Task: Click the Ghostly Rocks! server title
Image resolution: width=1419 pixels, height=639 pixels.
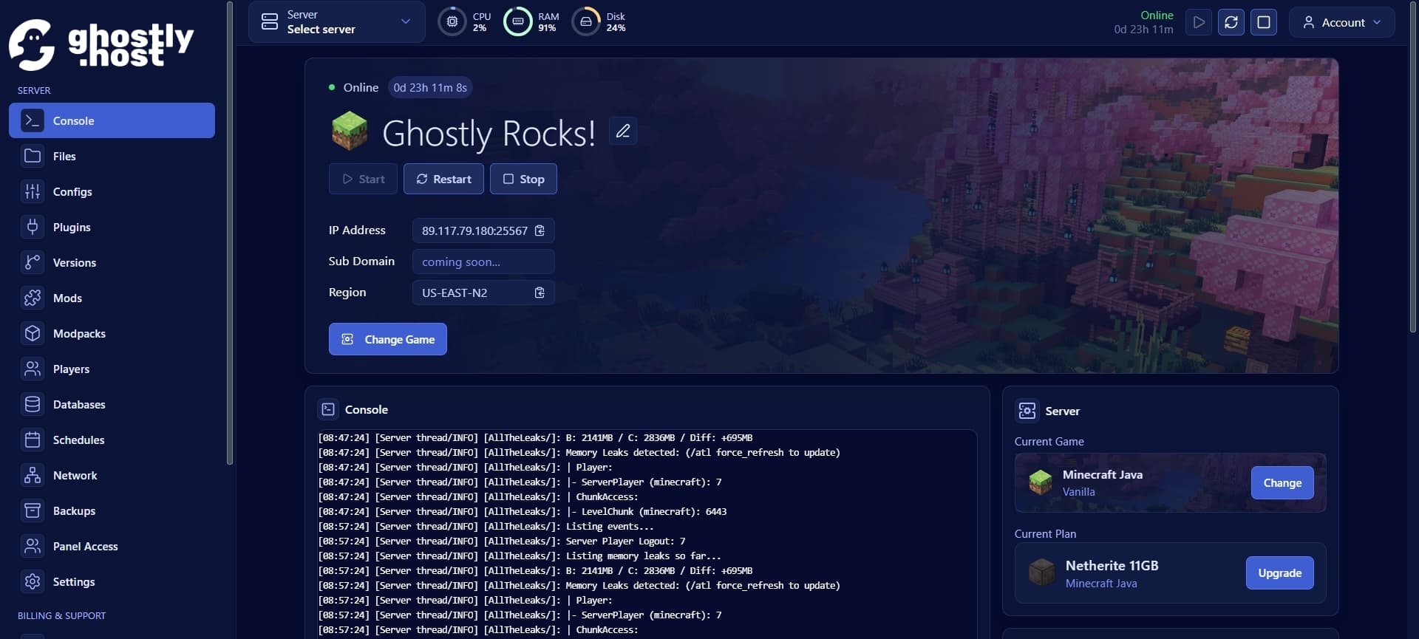Action: click(x=489, y=133)
